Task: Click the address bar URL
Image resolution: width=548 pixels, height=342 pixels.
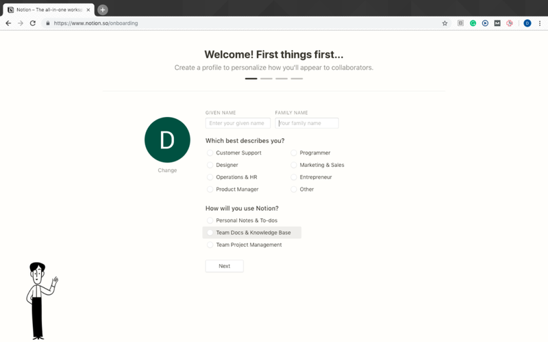Action: [x=96, y=23]
